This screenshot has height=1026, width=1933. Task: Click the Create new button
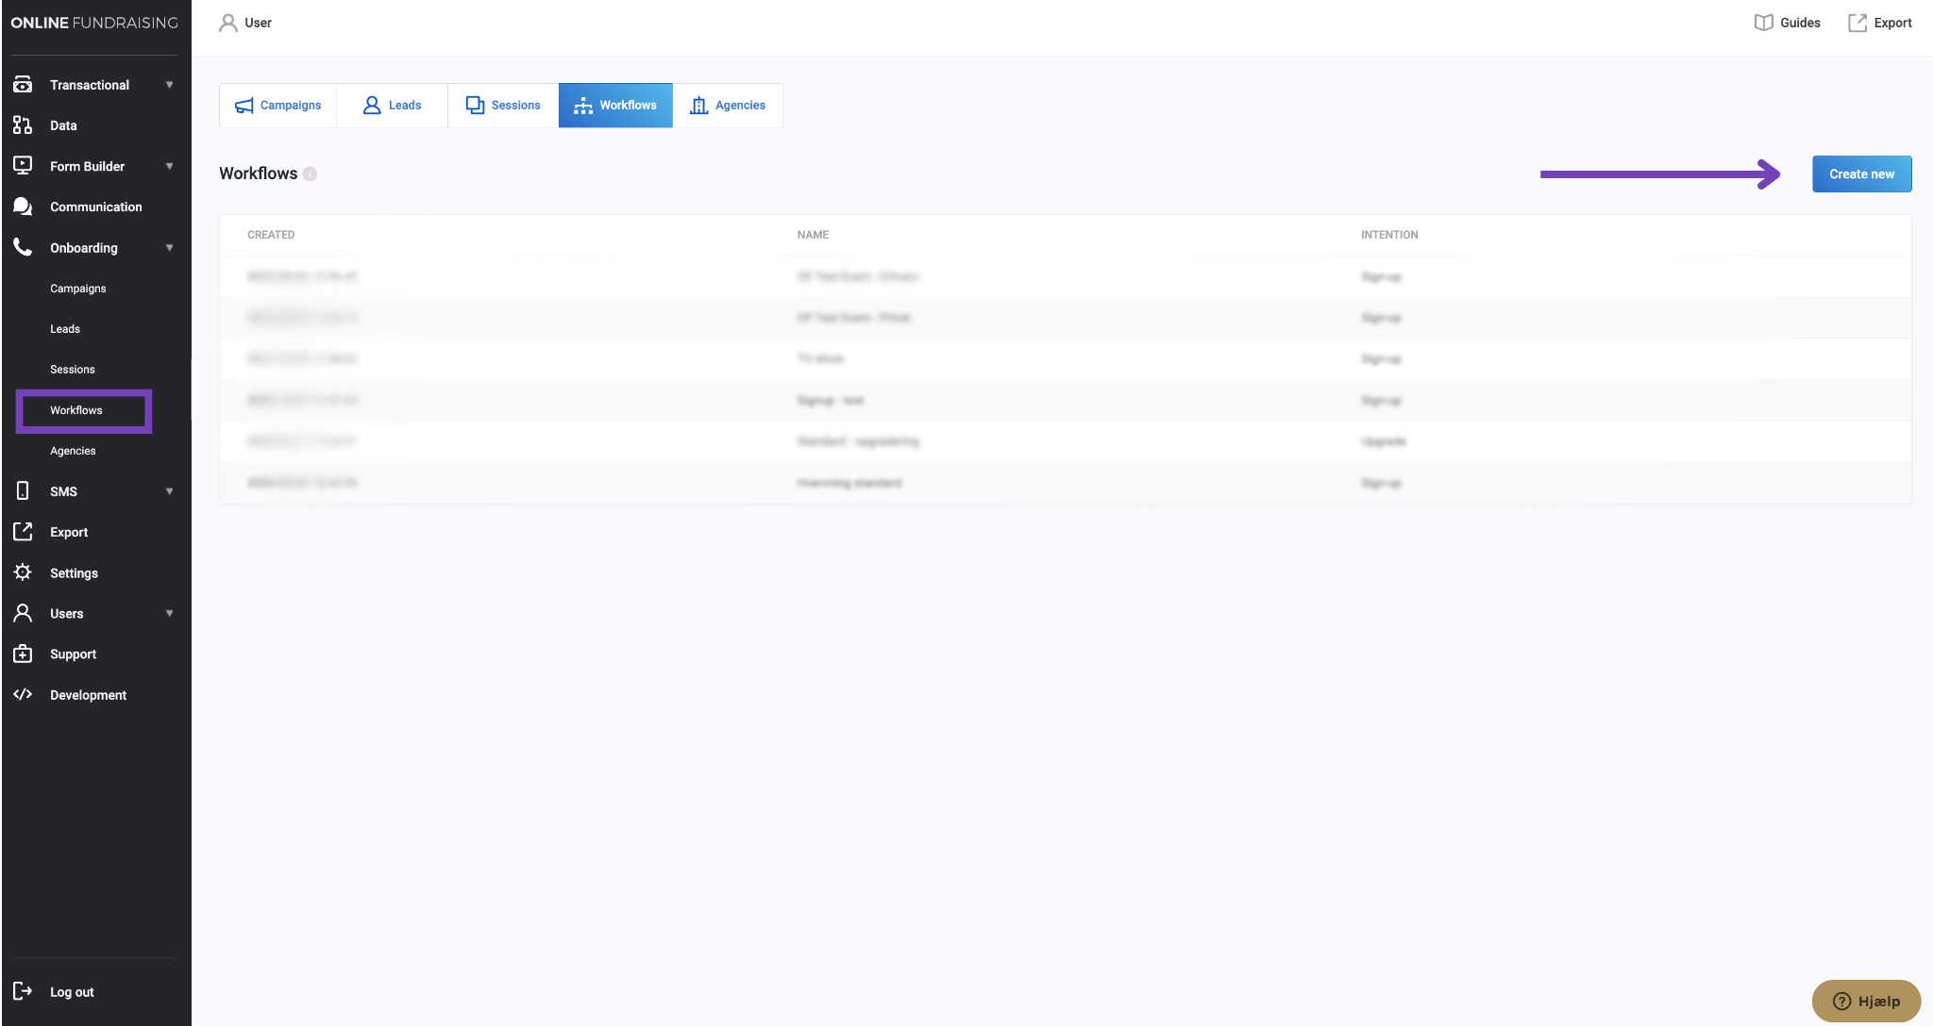coord(1861,174)
